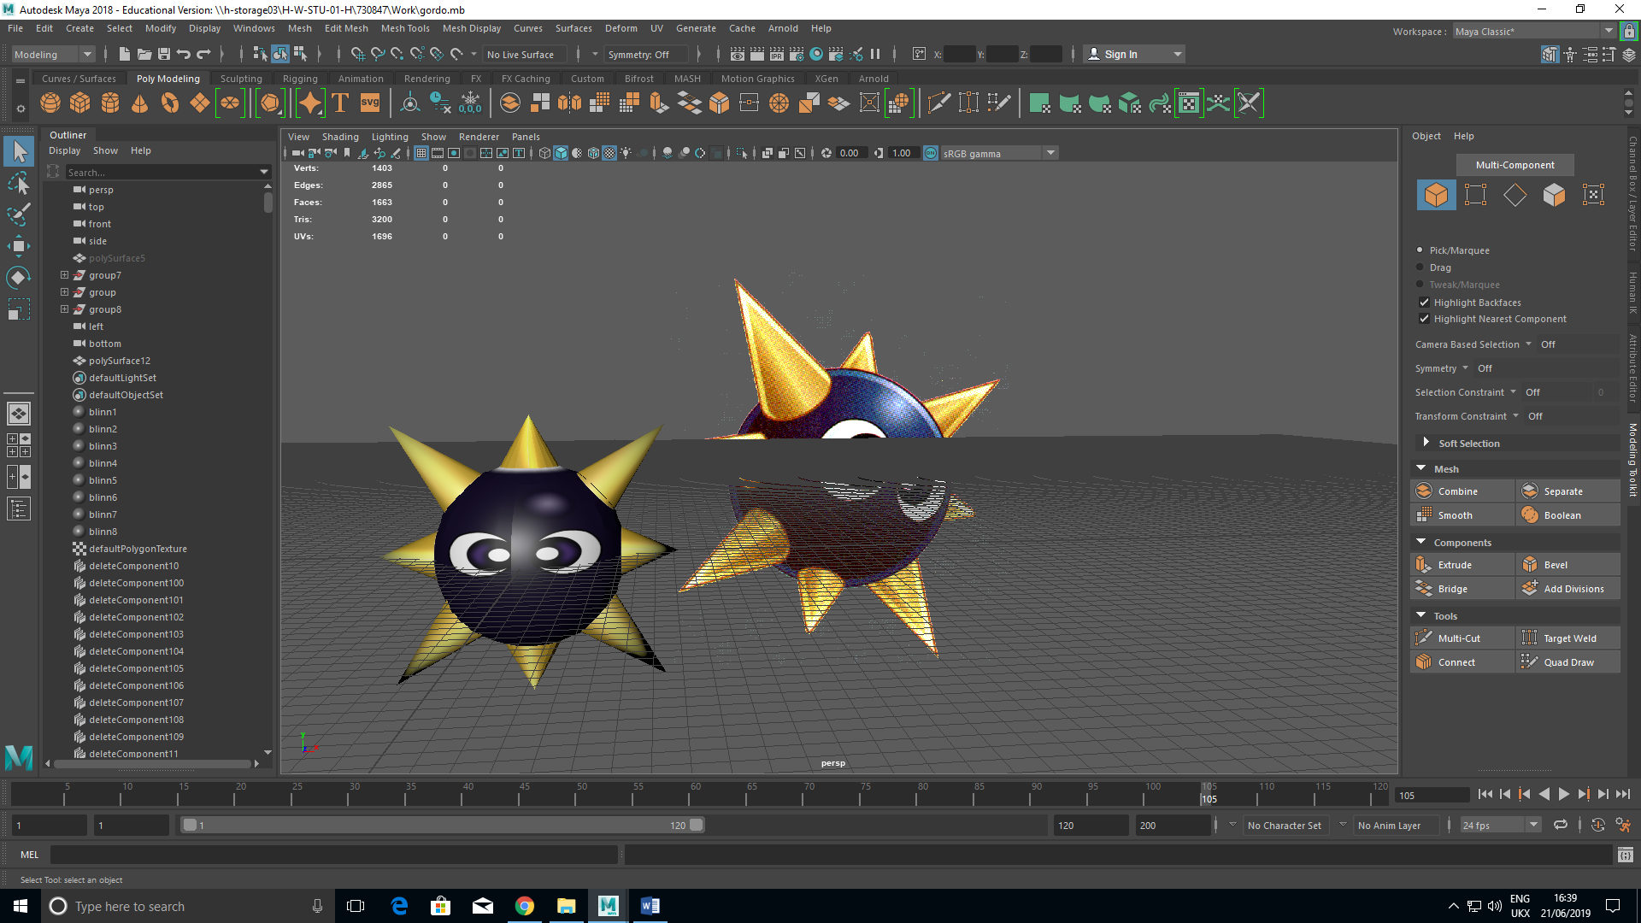Open Chrome from the taskbar

(x=524, y=906)
